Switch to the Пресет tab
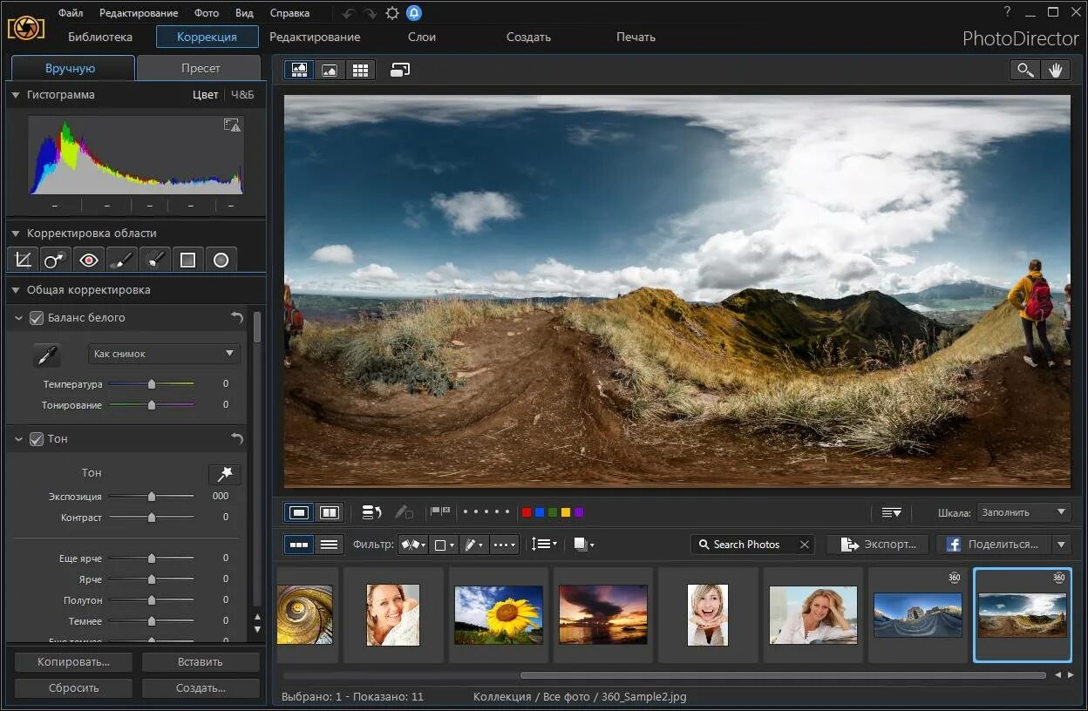 (x=200, y=68)
